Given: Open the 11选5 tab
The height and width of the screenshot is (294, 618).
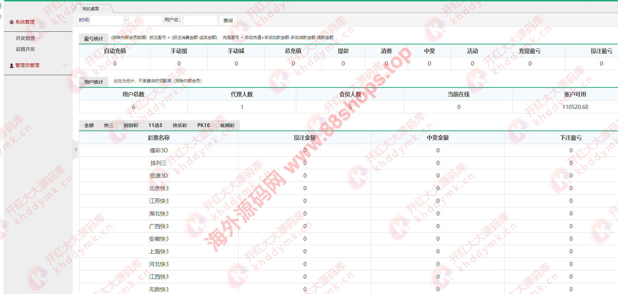Looking at the screenshot, I should pos(155,125).
